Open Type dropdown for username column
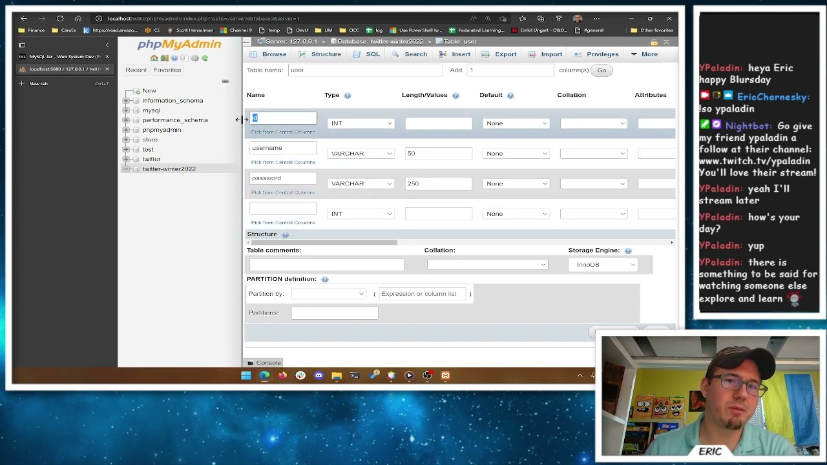827x465 pixels. point(361,154)
